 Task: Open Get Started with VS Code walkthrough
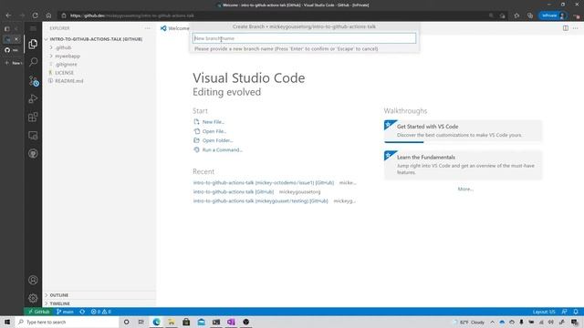point(463,131)
